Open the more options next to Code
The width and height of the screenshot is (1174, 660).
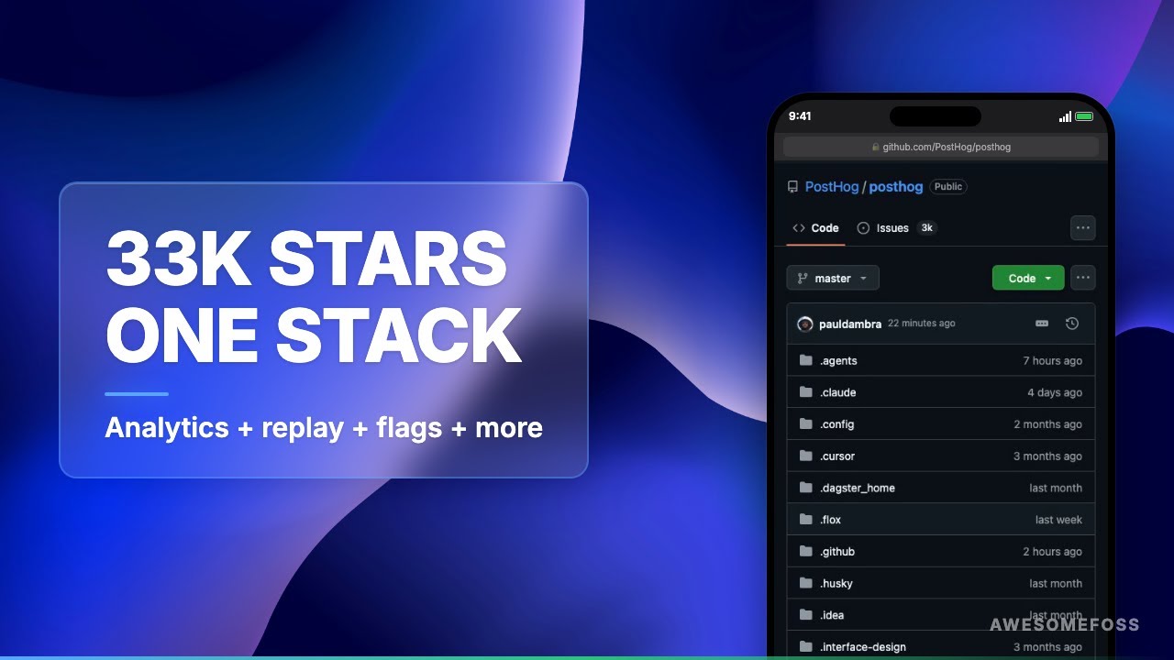pos(1083,278)
